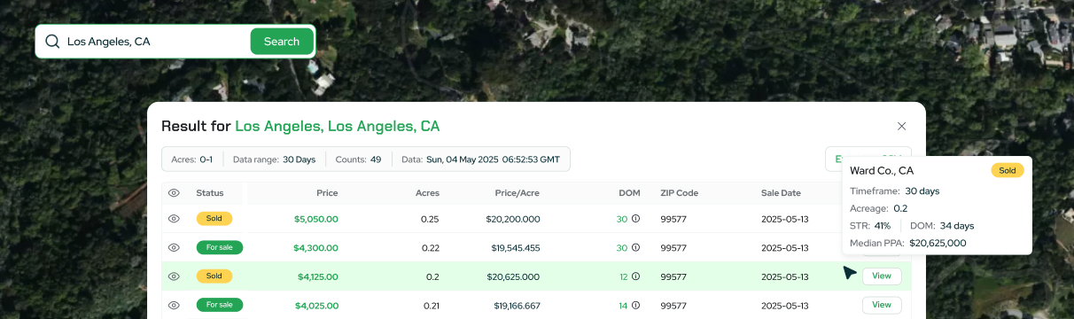Sort by the Price/Acre column header
This screenshot has height=319, width=1074.
click(518, 192)
